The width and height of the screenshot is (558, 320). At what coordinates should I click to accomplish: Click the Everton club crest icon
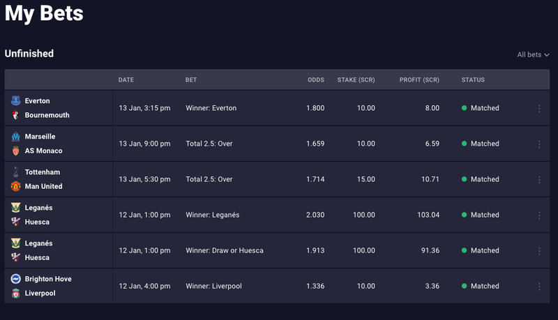coord(15,100)
